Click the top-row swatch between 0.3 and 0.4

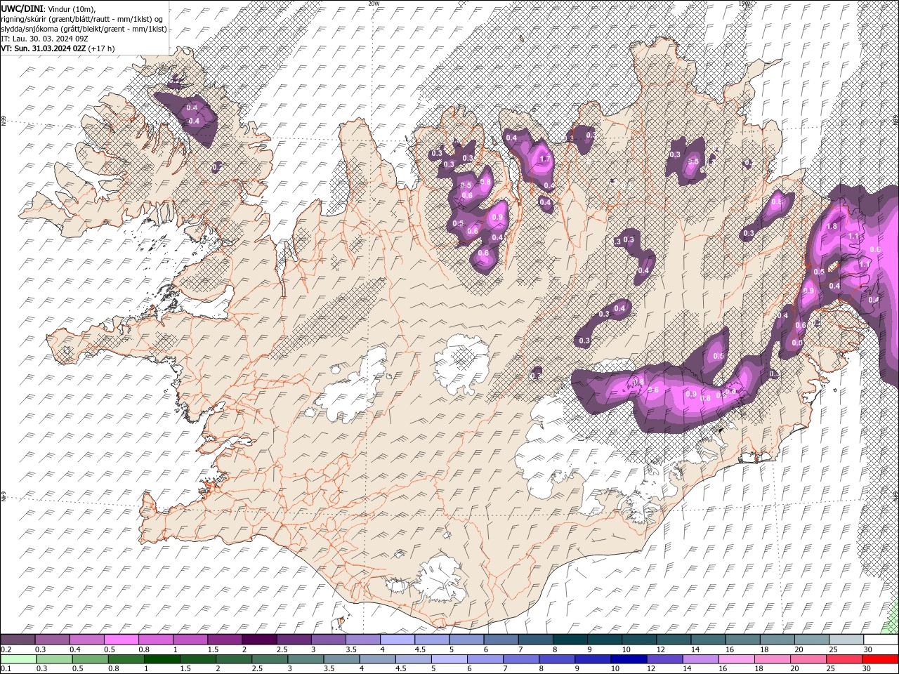pyautogui.click(x=52, y=640)
